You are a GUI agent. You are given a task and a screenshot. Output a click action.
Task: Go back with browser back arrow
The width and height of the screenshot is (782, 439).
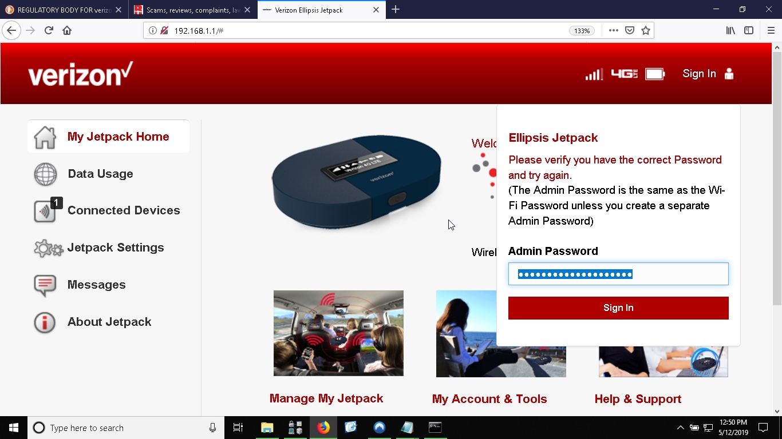pos(11,30)
